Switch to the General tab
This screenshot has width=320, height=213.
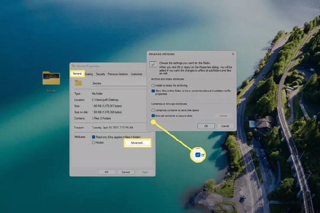77,74
